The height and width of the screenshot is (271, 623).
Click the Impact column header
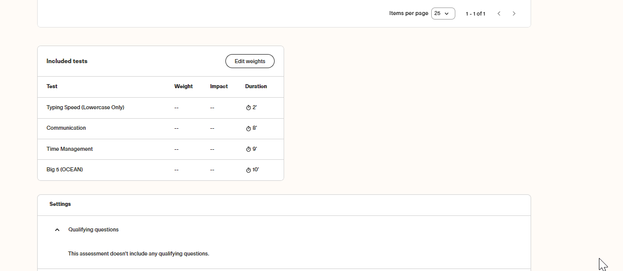pos(219,87)
